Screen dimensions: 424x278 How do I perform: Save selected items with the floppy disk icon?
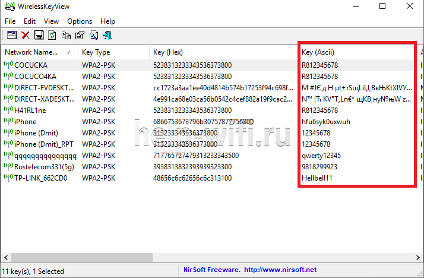[x=39, y=35]
